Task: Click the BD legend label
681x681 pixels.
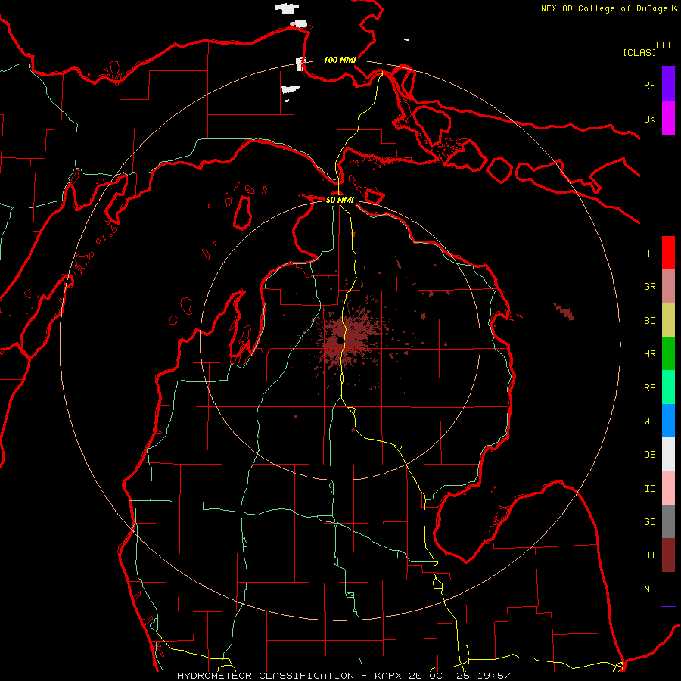Action: (650, 321)
